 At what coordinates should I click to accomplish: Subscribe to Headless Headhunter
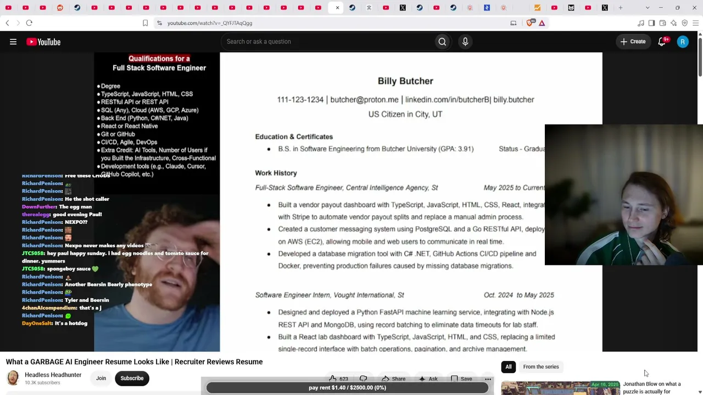click(x=132, y=378)
